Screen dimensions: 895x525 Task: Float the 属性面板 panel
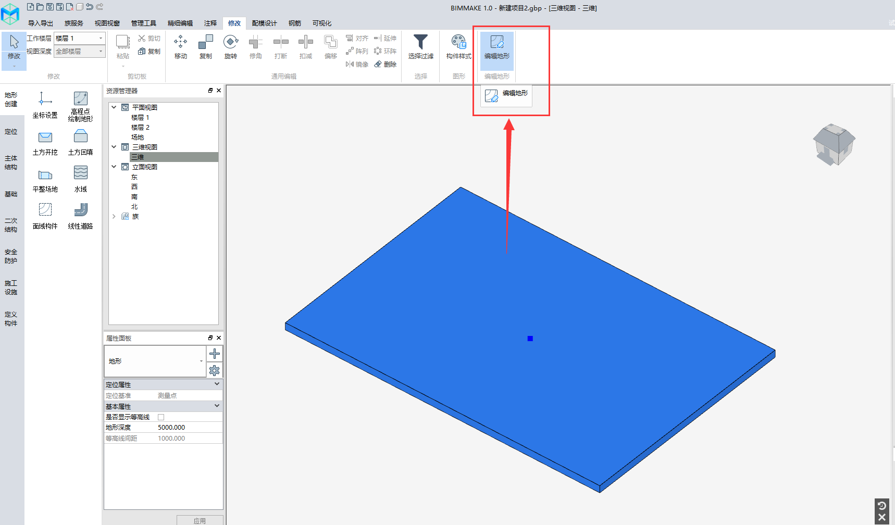[210, 338]
